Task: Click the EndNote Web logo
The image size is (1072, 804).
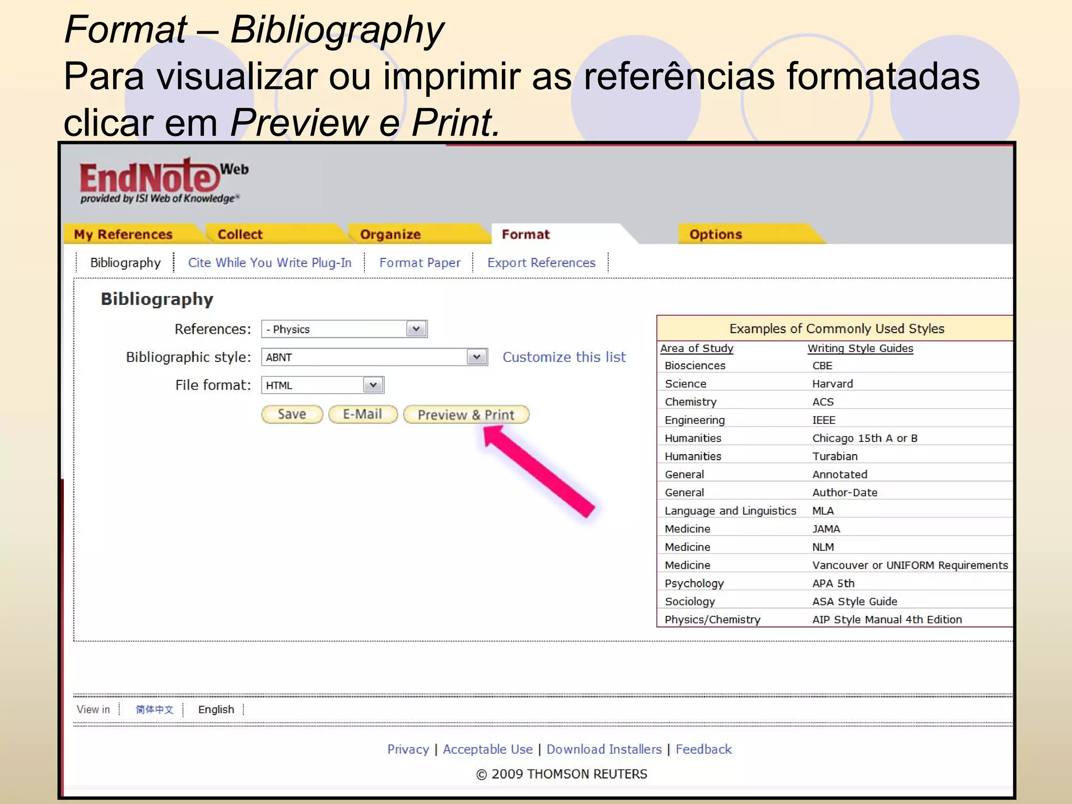Action: click(164, 180)
